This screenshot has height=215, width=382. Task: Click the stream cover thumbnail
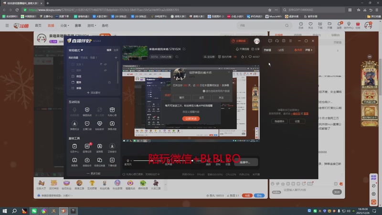point(135,53)
